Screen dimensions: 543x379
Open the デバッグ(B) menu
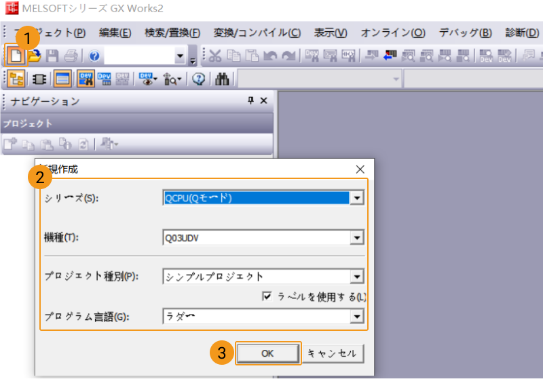[x=465, y=33]
